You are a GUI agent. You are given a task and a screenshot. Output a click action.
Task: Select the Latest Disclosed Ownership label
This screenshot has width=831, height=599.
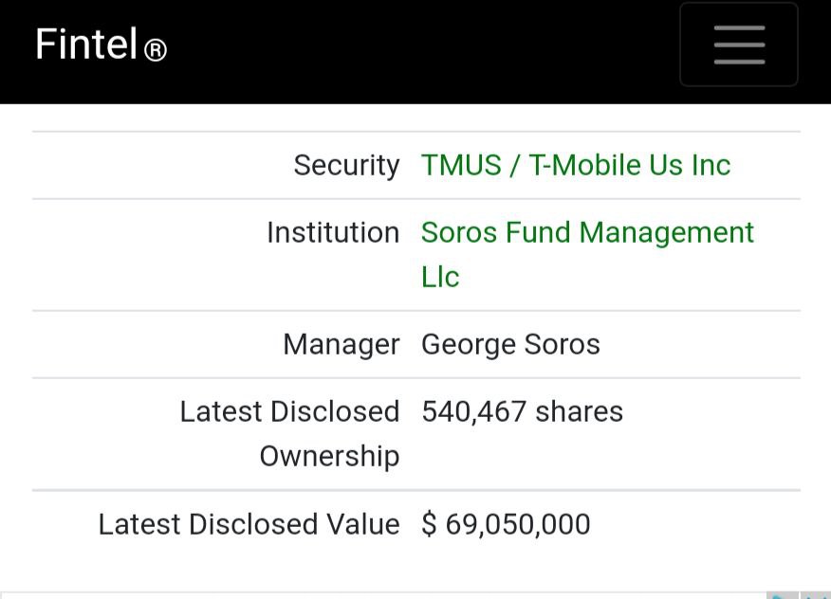pos(289,434)
